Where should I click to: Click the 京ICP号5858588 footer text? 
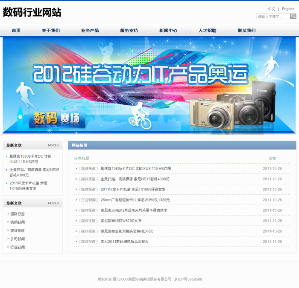coord(188,279)
